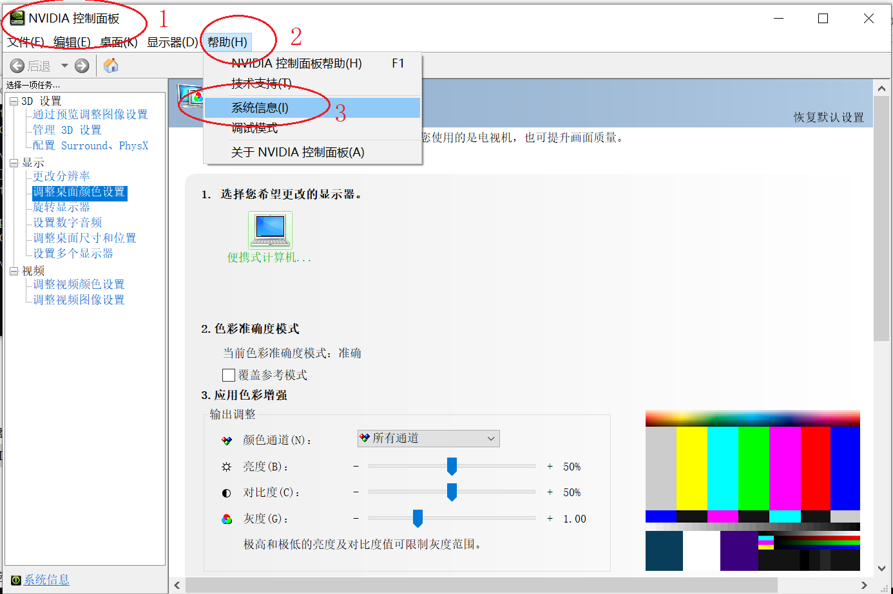
Task: Click the system info icon at bottom left
Action: (x=14, y=580)
